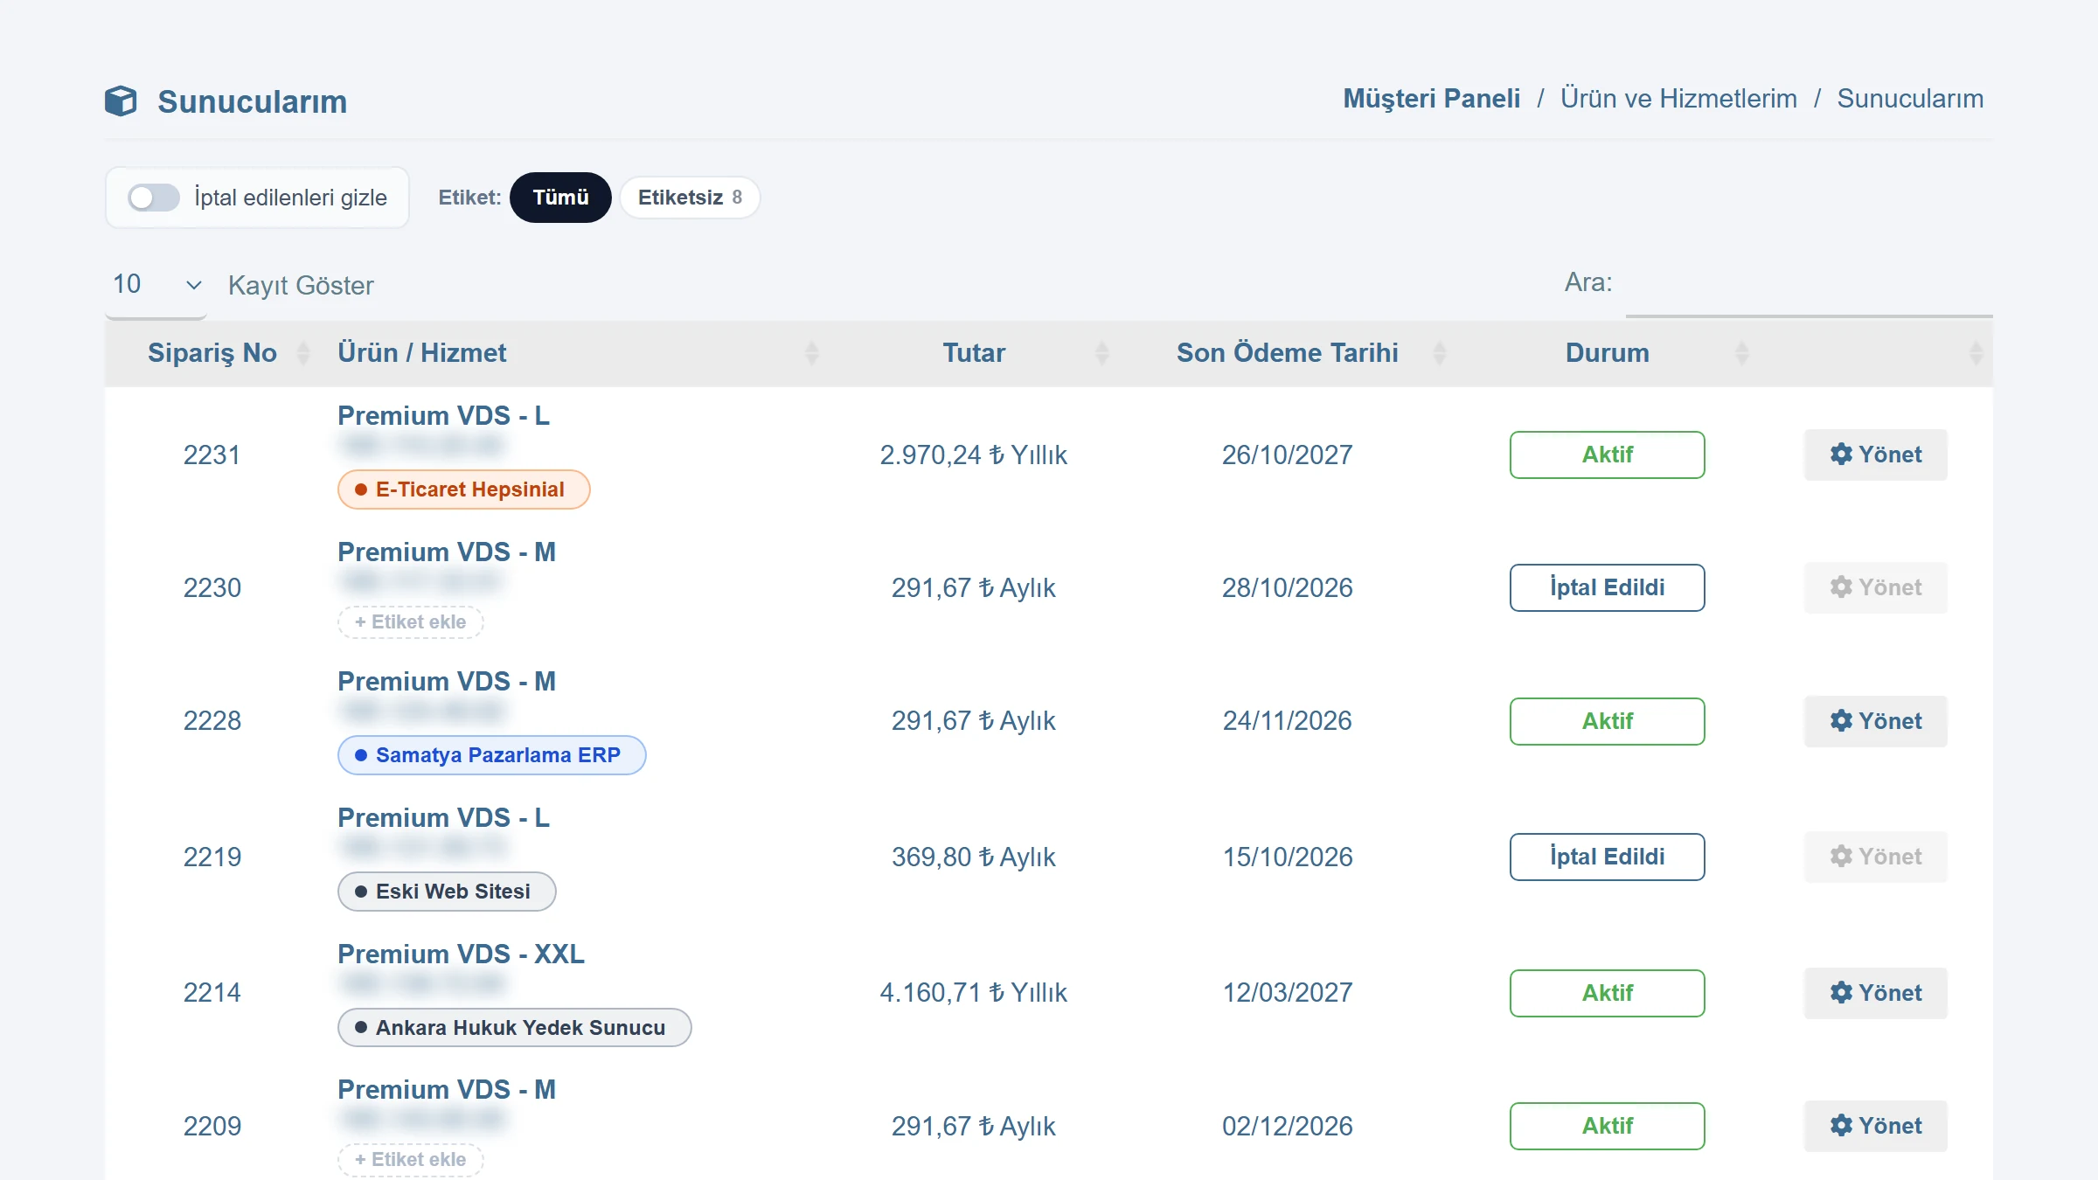Click E-Ticaret Hepsinial label tag
Viewport: 2098px width, 1180px height.
coord(463,489)
